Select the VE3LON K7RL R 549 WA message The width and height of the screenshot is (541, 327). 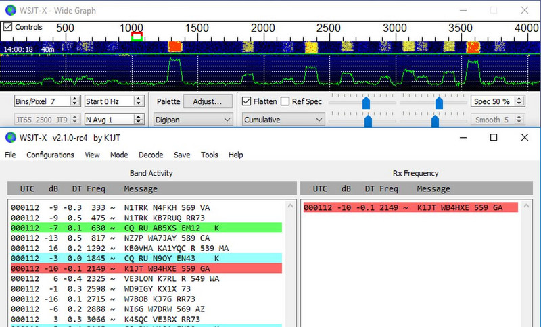click(x=172, y=278)
